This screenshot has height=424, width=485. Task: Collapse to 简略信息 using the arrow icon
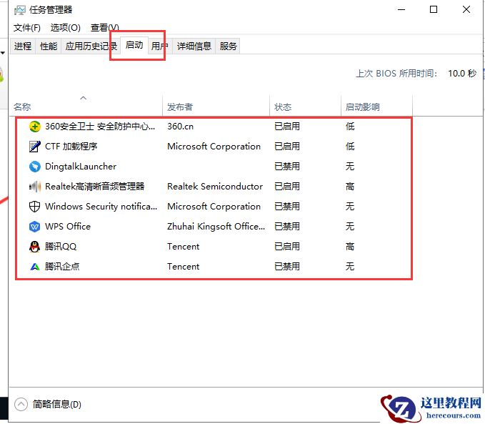[x=21, y=404]
